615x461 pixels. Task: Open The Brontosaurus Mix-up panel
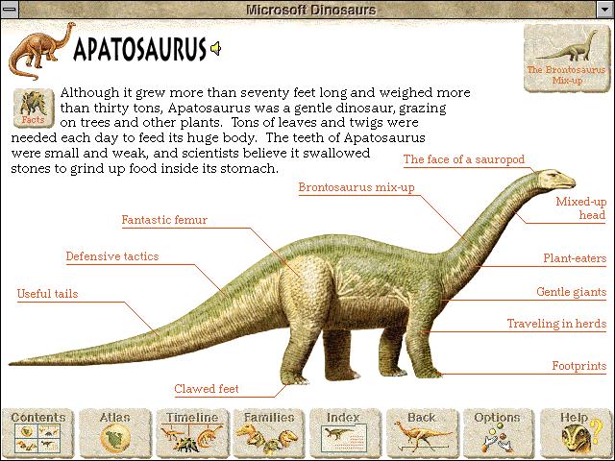(566, 58)
